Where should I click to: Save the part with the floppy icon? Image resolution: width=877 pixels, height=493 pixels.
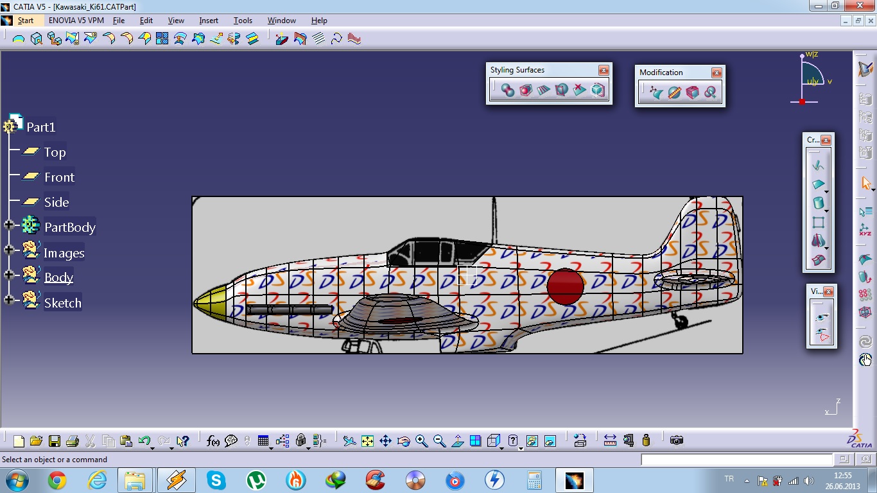click(54, 441)
